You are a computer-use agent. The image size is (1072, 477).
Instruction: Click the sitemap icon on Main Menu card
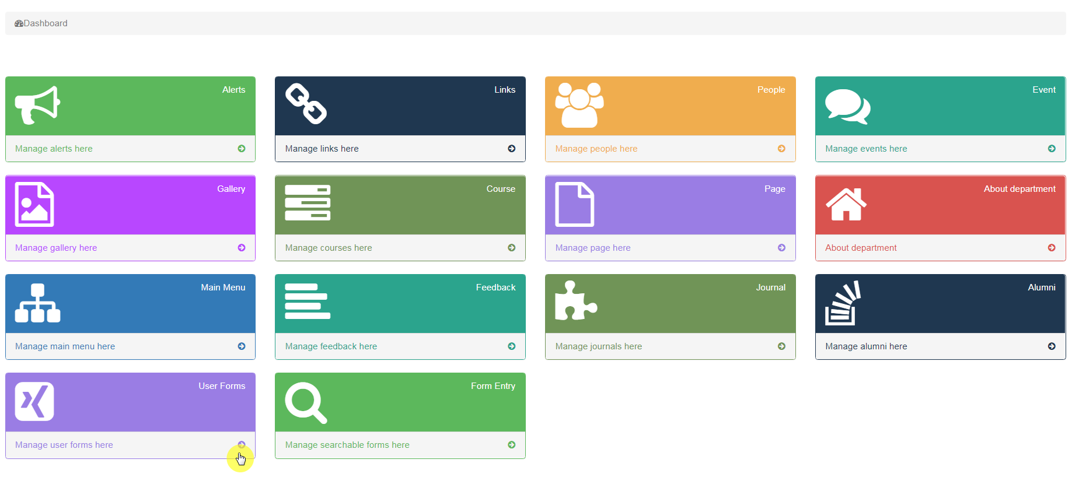(37, 303)
